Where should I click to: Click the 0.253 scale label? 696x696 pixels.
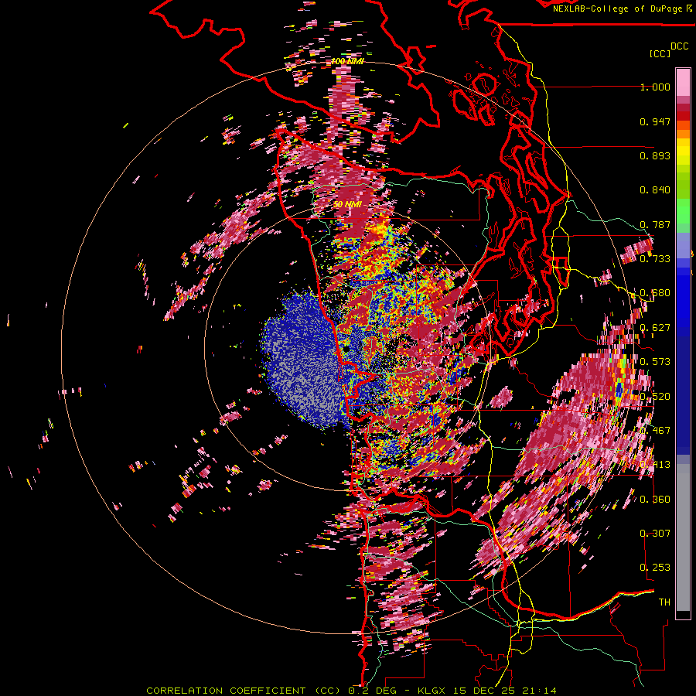[x=655, y=568]
